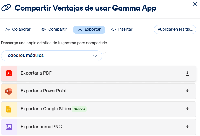The width and height of the screenshot is (200, 136).
Task: Open the Todos los módulos dropdown
Action: tap(51, 56)
